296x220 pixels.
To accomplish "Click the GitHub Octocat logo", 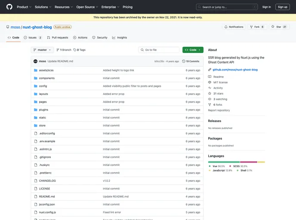I will click(x=9, y=7).
